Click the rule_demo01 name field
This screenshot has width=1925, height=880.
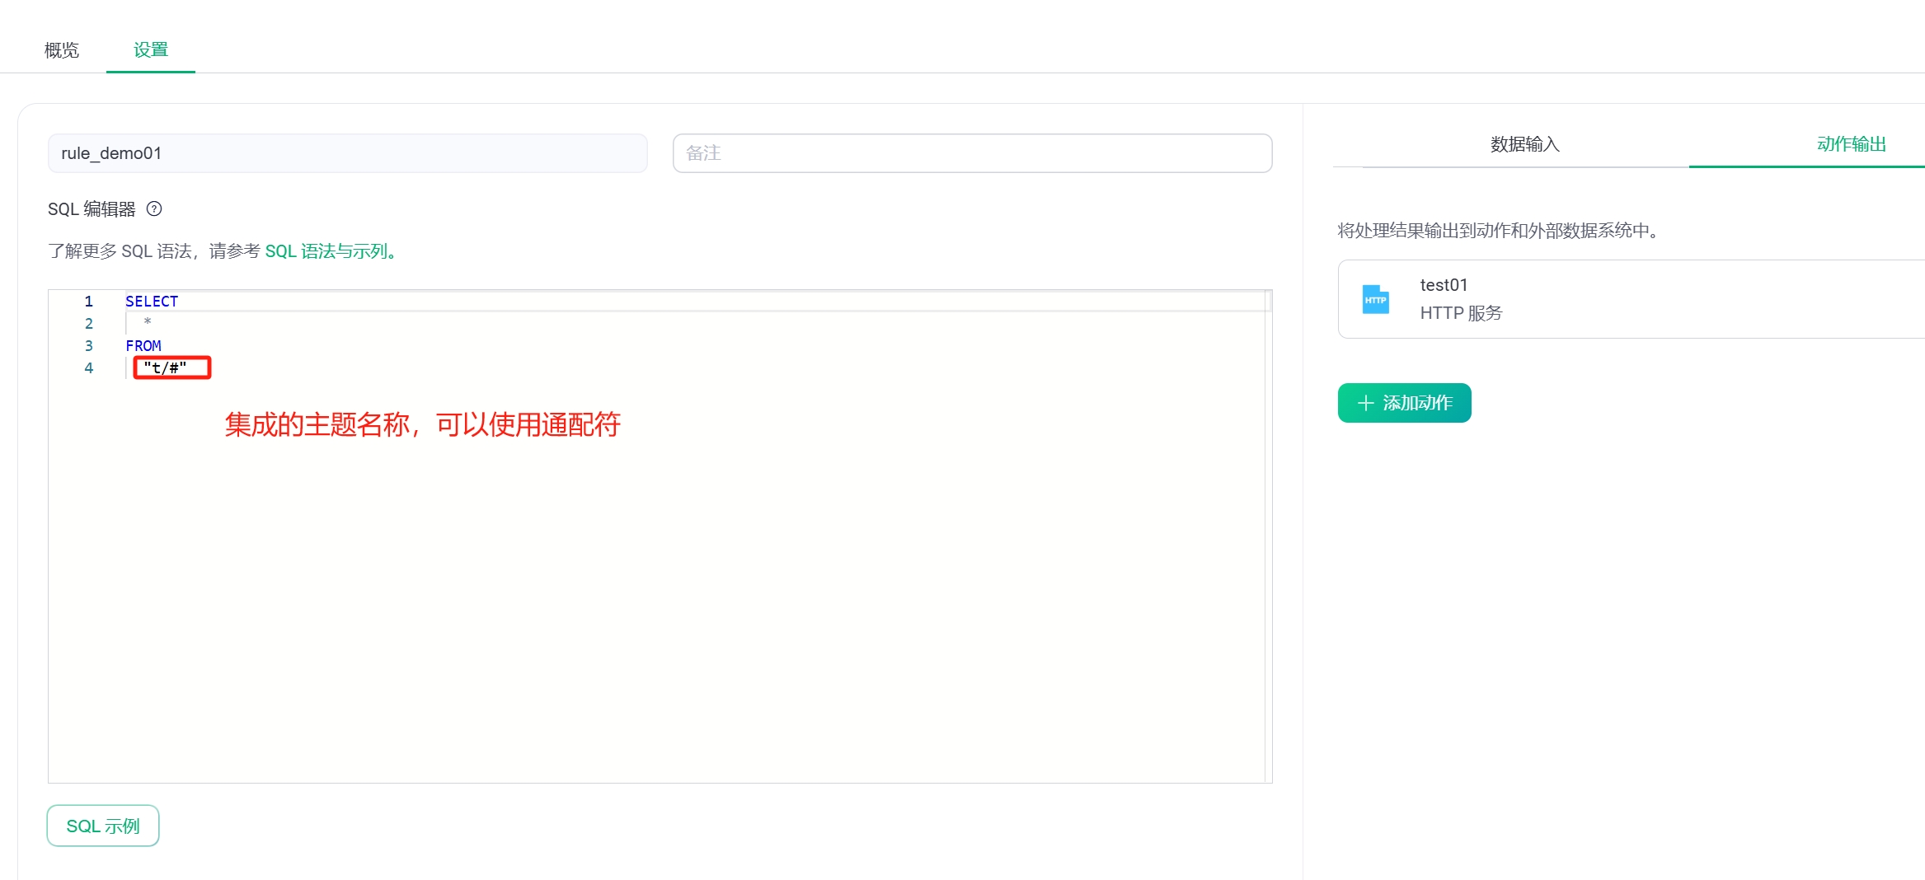pos(347,153)
